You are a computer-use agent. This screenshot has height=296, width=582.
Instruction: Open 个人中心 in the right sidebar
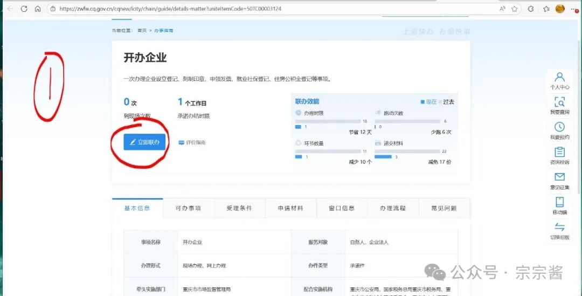click(559, 79)
